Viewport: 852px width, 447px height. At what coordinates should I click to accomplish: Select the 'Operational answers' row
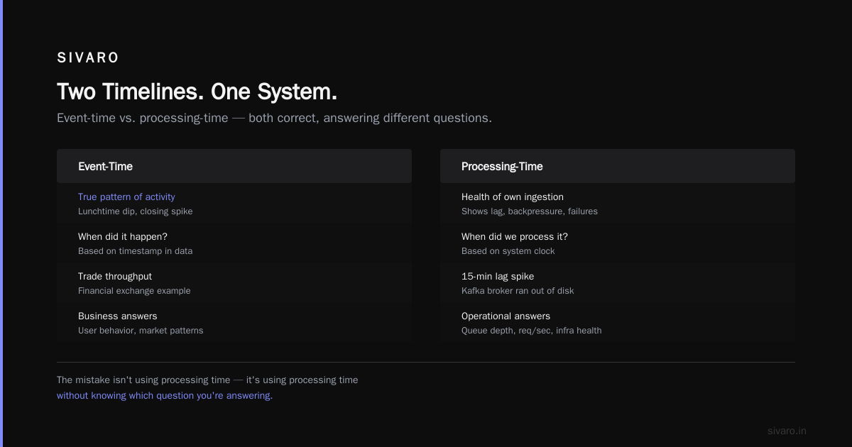[x=618, y=323]
